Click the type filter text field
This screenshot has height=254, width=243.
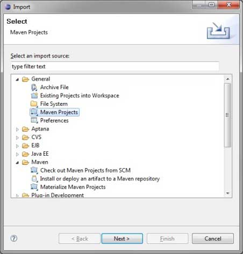[x=115, y=67]
